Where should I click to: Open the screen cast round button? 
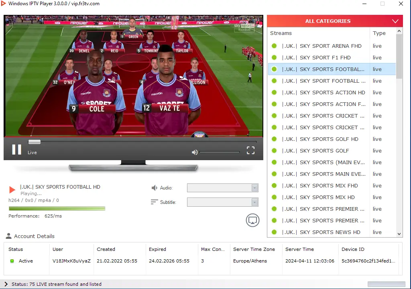252,220
